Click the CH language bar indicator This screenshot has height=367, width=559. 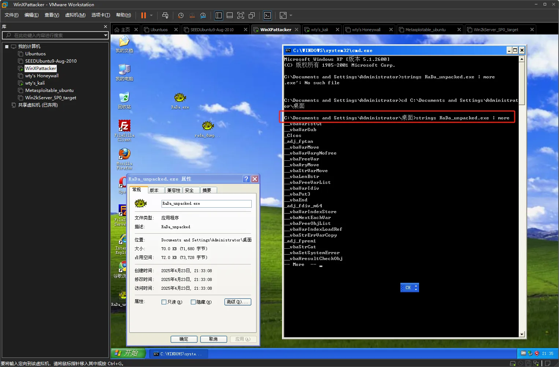coord(408,288)
